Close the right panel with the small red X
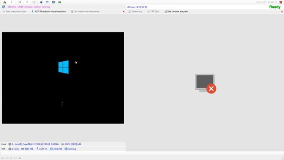Image resolution: width=284 pixels, height=160 pixels. 282,12
